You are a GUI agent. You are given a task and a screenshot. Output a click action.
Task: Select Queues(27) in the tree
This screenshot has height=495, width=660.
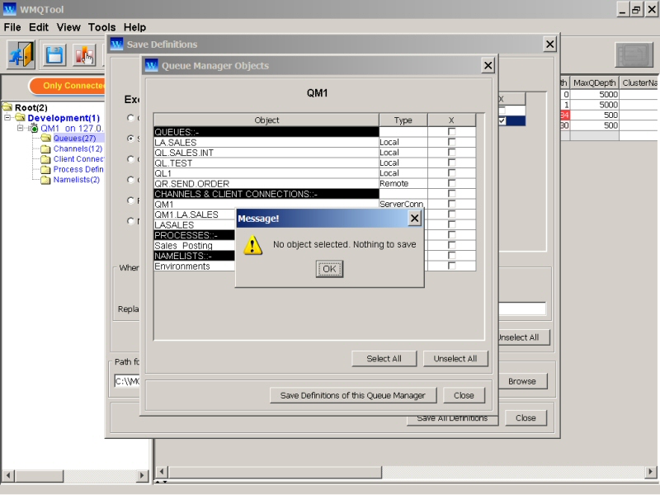[74, 139]
